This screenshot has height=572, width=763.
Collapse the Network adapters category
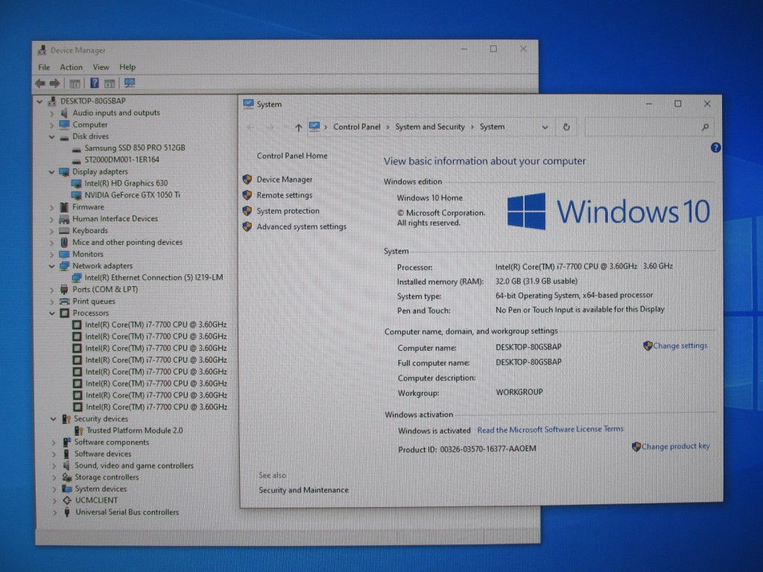(x=51, y=266)
